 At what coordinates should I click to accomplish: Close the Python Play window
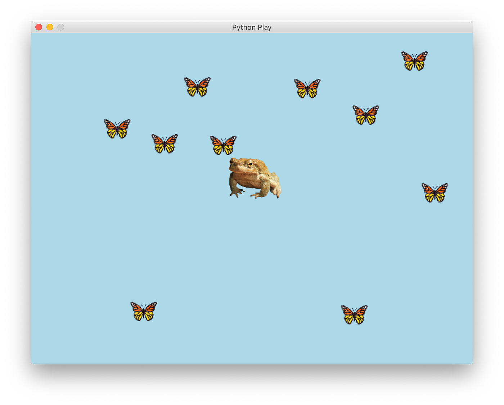pyautogui.click(x=39, y=27)
